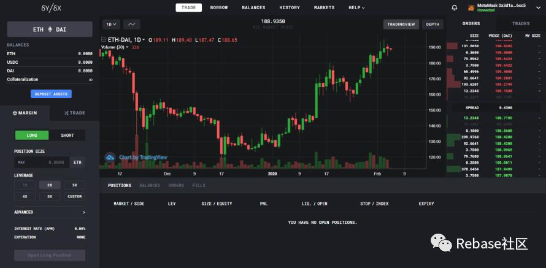Image resolution: width=546 pixels, height=268 pixels.
Task: Choose 5X leverage
Action: pyautogui.click(x=50, y=196)
